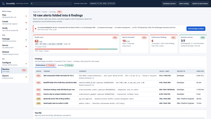Click the OPEN FOR column header

pyautogui.click(x=200, y=71)
